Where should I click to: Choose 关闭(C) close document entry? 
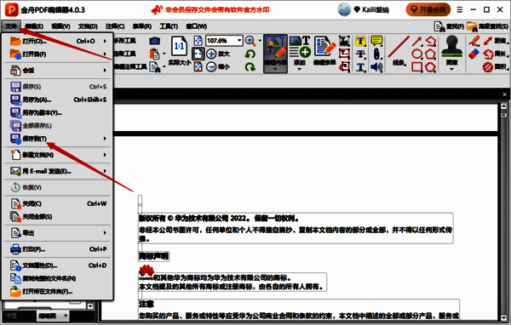click(x=58, y=204)
